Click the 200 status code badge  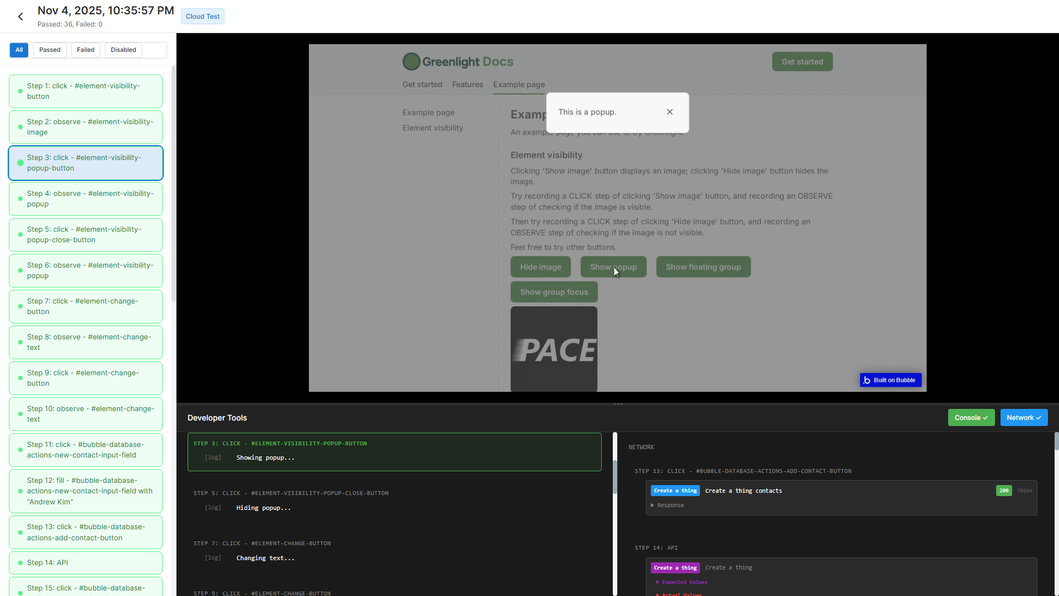pos(1004,491)
